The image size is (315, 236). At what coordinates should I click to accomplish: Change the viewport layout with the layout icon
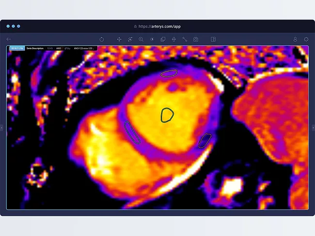point(213,39)
